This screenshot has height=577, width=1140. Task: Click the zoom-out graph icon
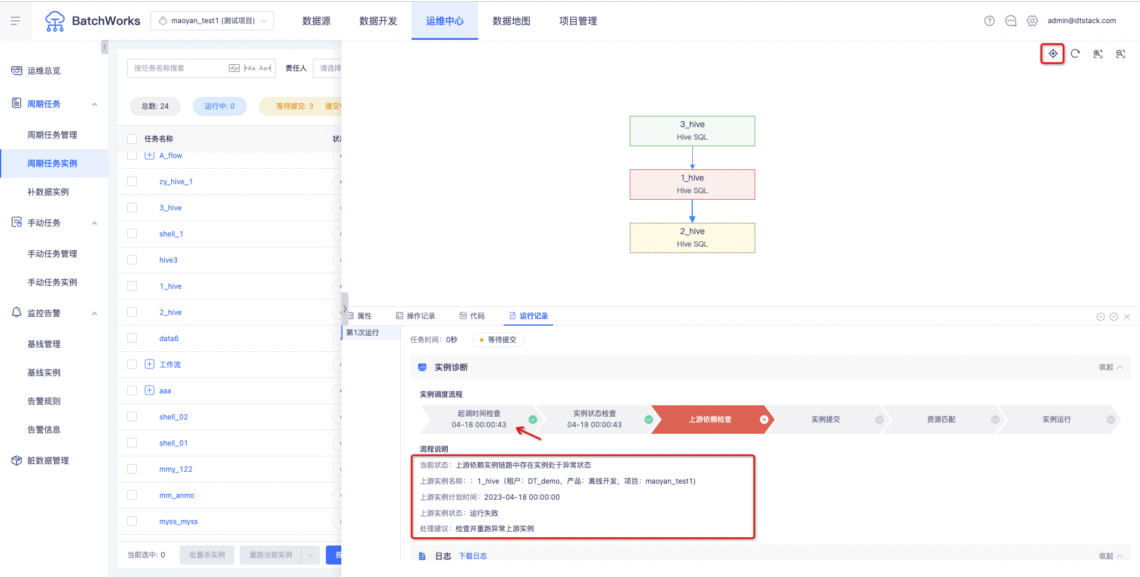point(1120,54)
